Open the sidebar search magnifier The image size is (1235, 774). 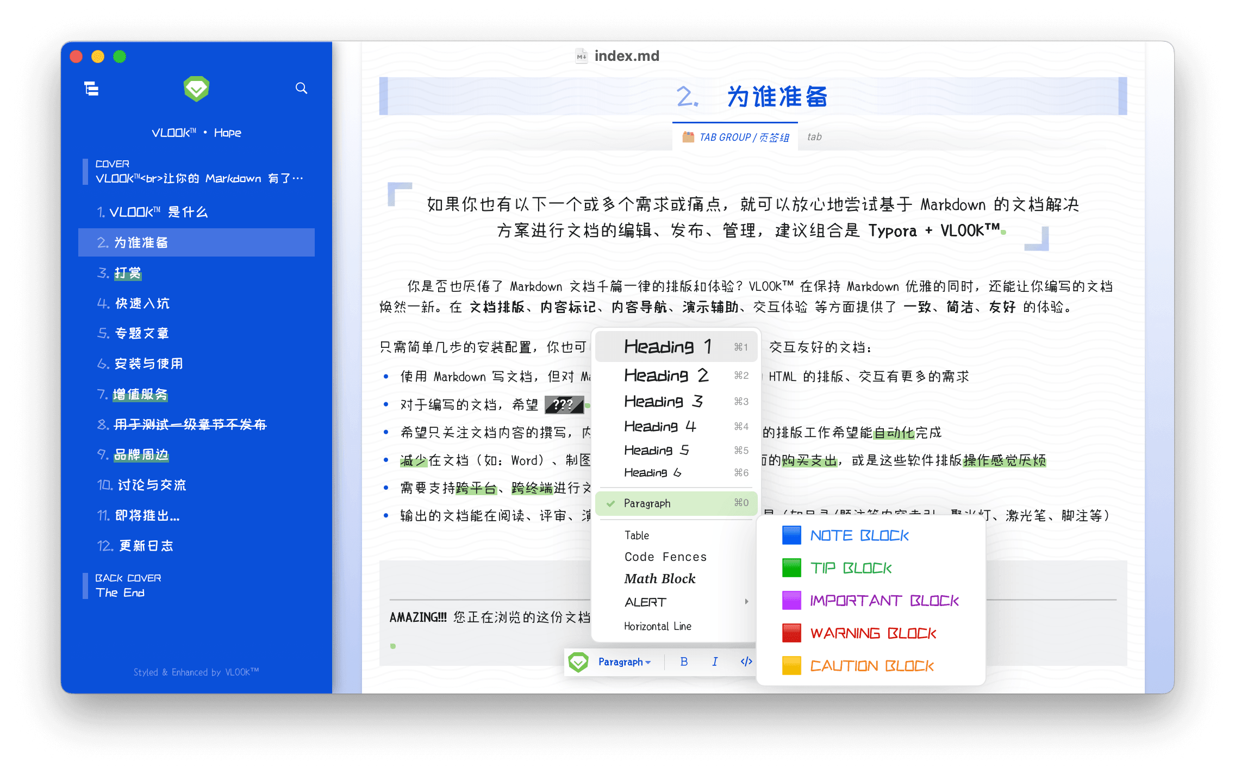click(301, 88)
